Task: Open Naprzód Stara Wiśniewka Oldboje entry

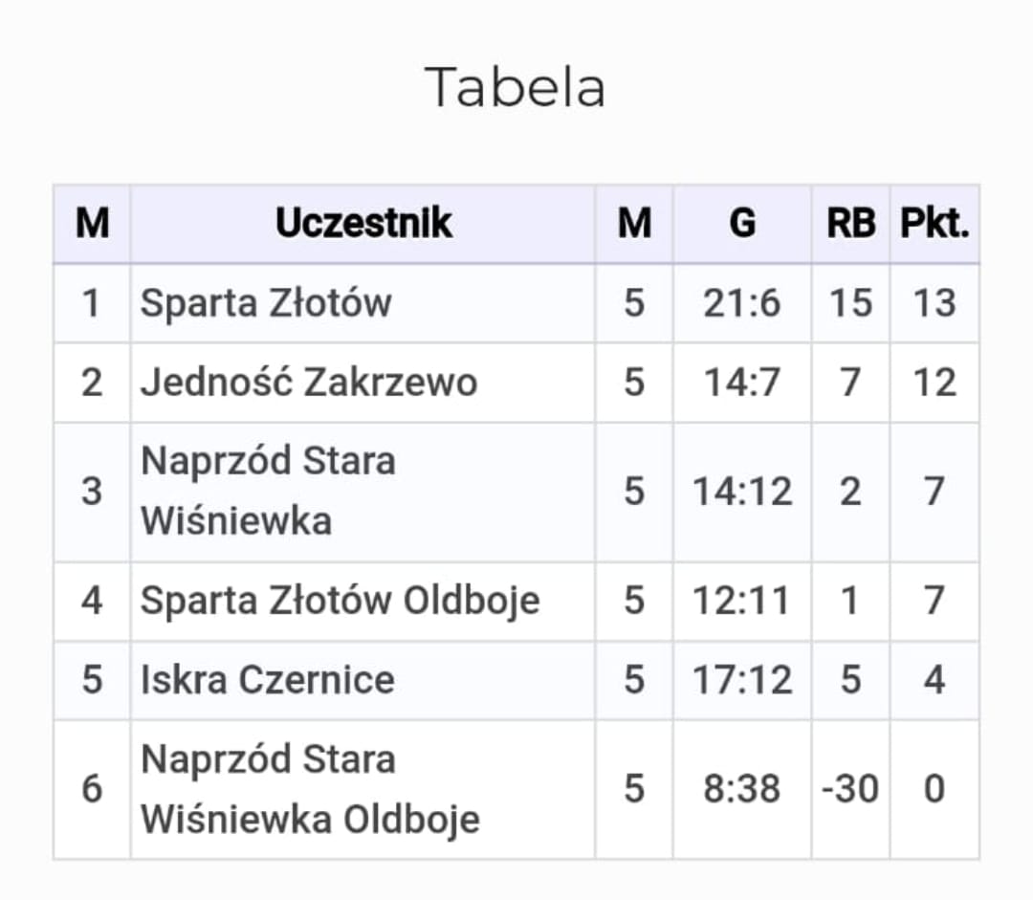Action: pyautogui.click(x=310, y=789)
